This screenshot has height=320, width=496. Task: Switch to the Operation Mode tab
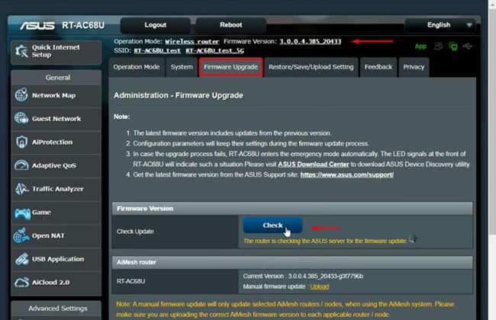[x=137, y=67]
